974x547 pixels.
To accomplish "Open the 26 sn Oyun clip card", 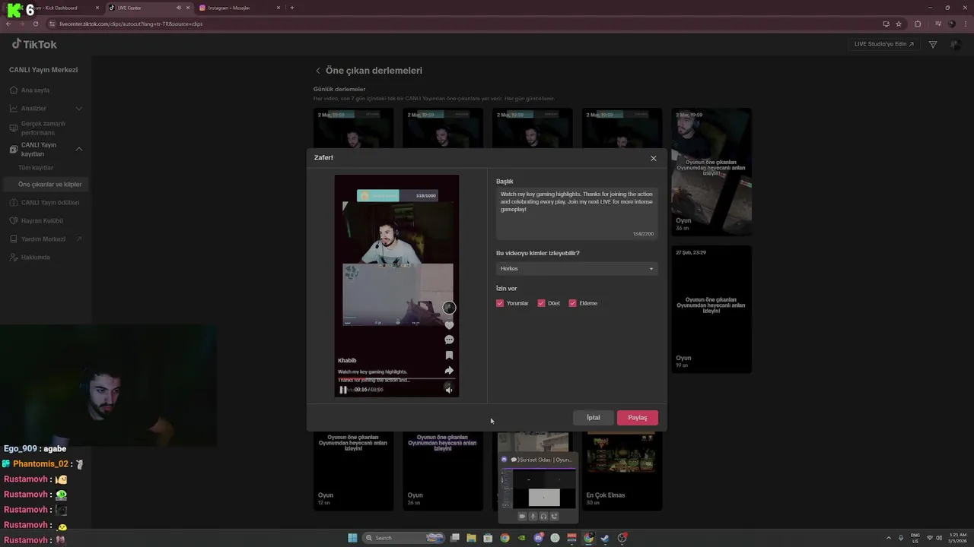I will [x=442, y=471].
